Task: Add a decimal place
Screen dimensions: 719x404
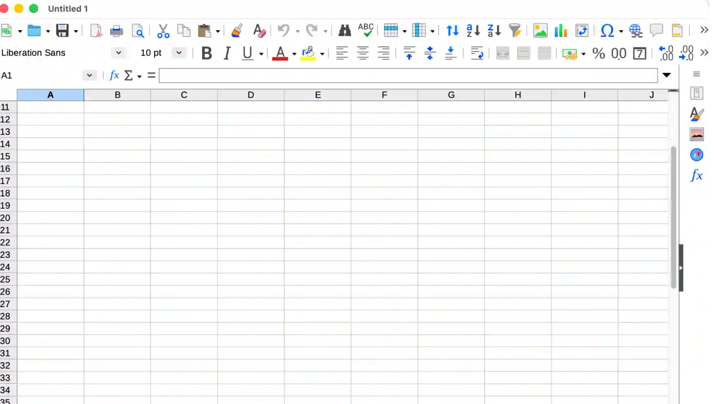Action: 666,53
